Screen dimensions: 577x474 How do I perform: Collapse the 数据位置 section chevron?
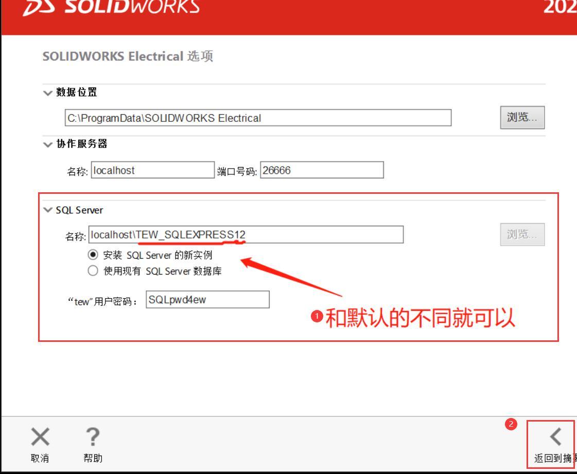point(48,93)
